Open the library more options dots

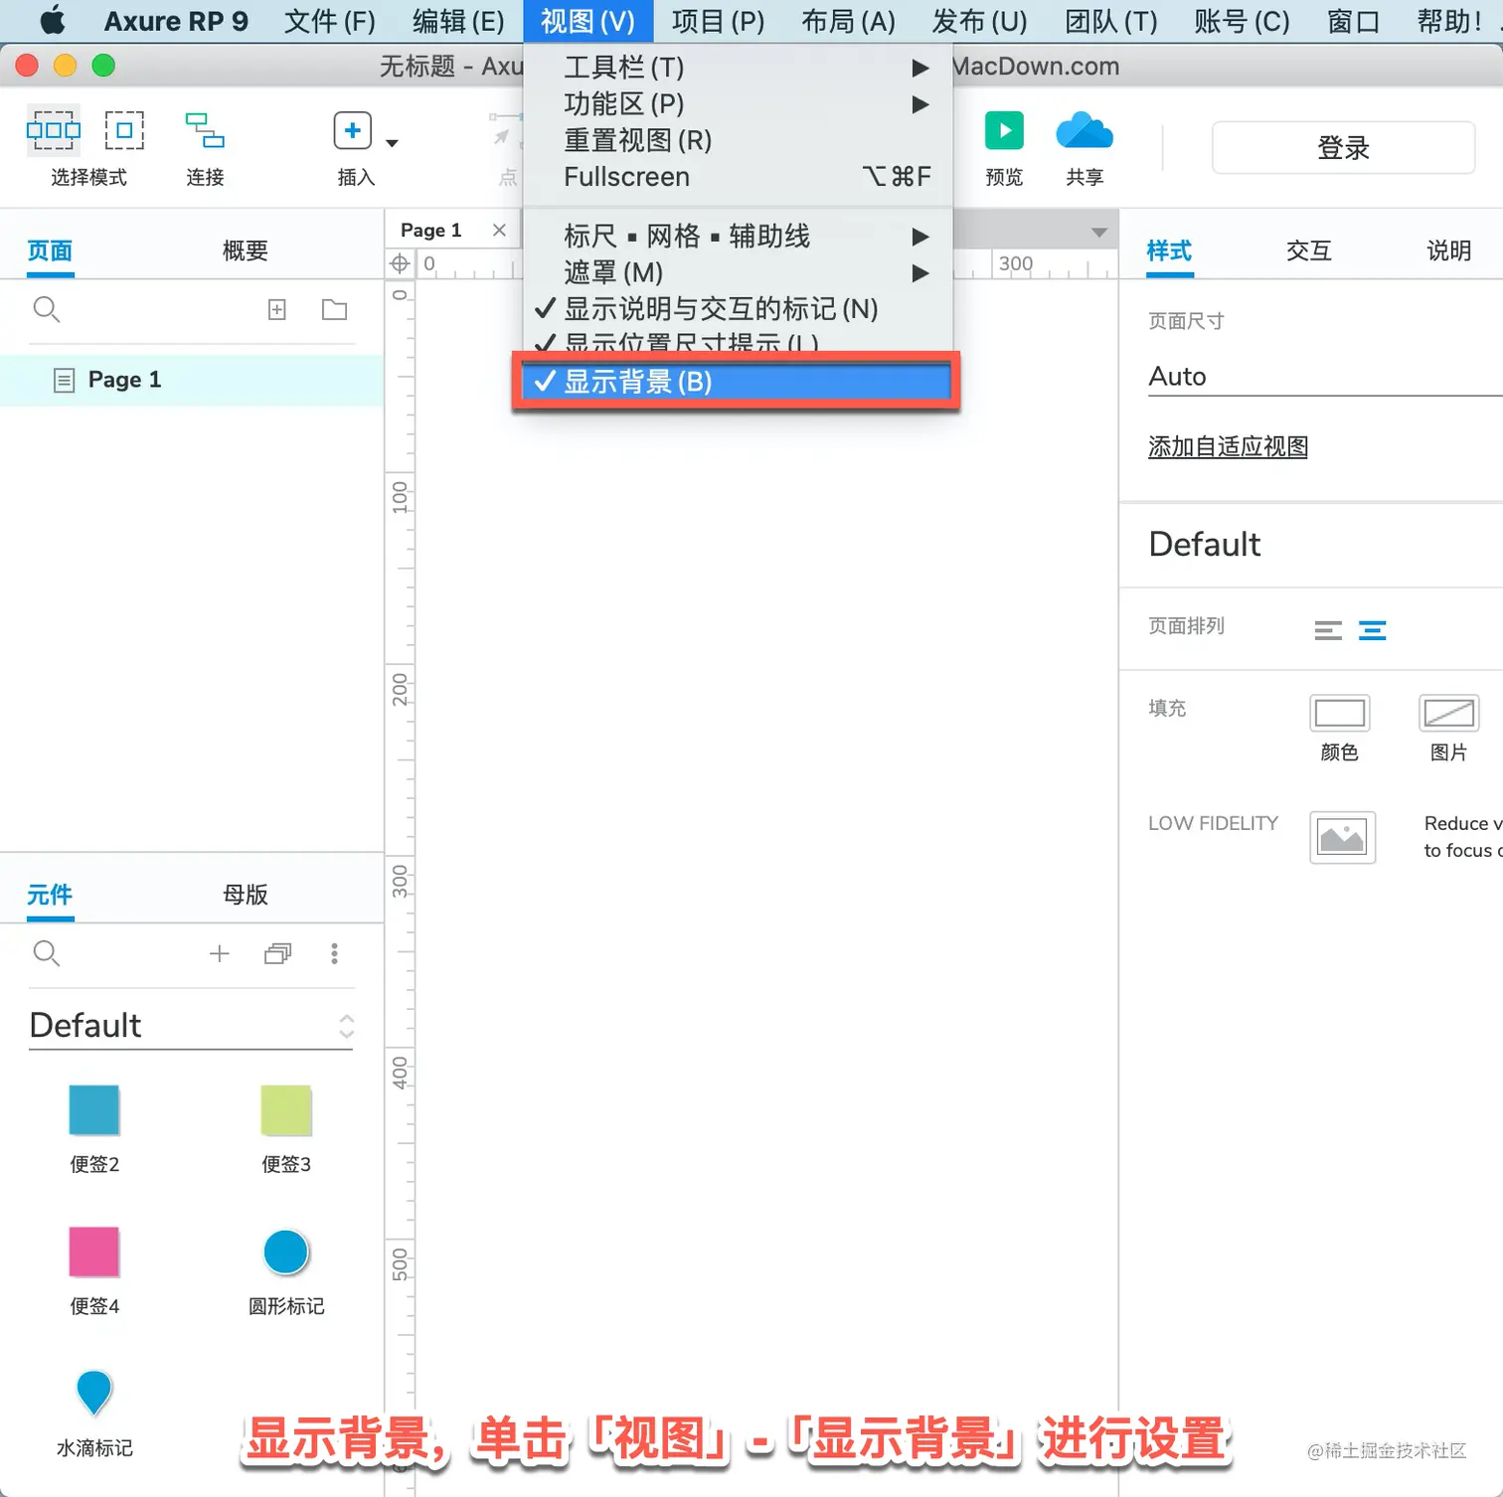(334, 954)
